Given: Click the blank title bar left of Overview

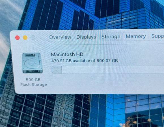Looking at the screenshot, I should 42,37.
